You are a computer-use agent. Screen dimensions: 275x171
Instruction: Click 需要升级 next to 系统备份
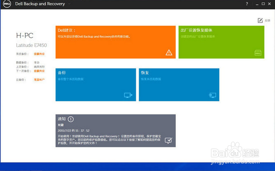pos(39,54)
